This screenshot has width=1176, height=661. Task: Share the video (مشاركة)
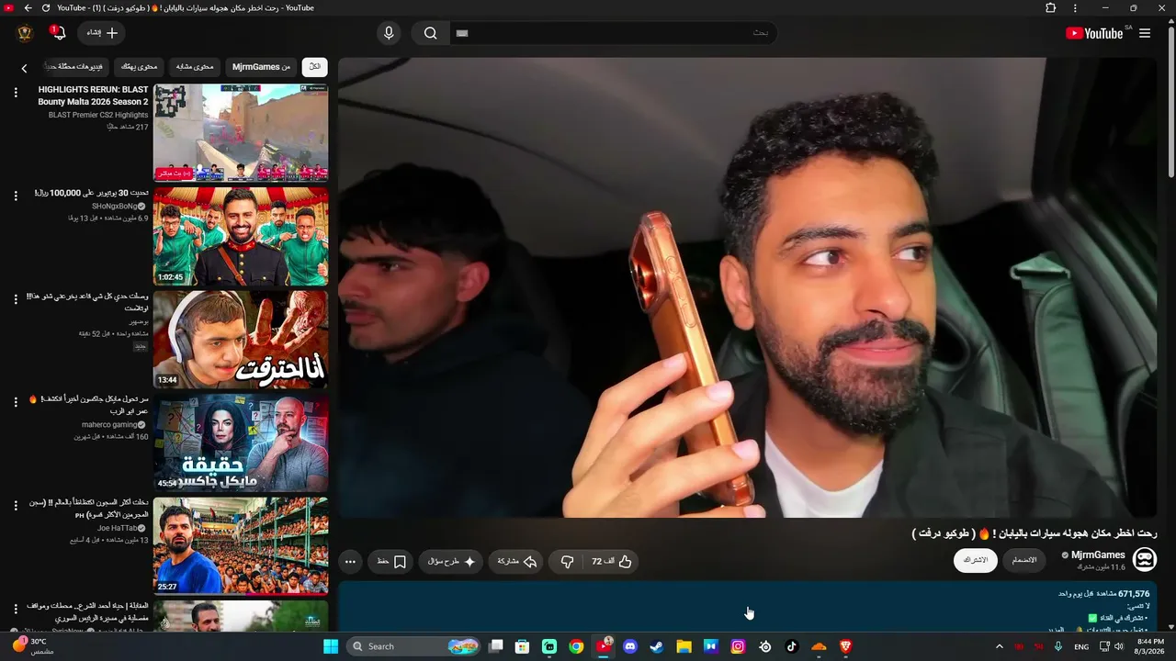[517, 561]
